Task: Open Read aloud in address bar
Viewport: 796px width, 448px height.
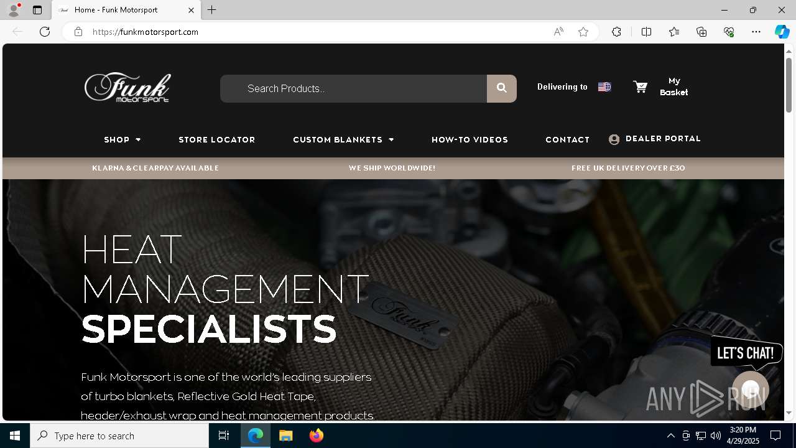Action: [558, 32]
